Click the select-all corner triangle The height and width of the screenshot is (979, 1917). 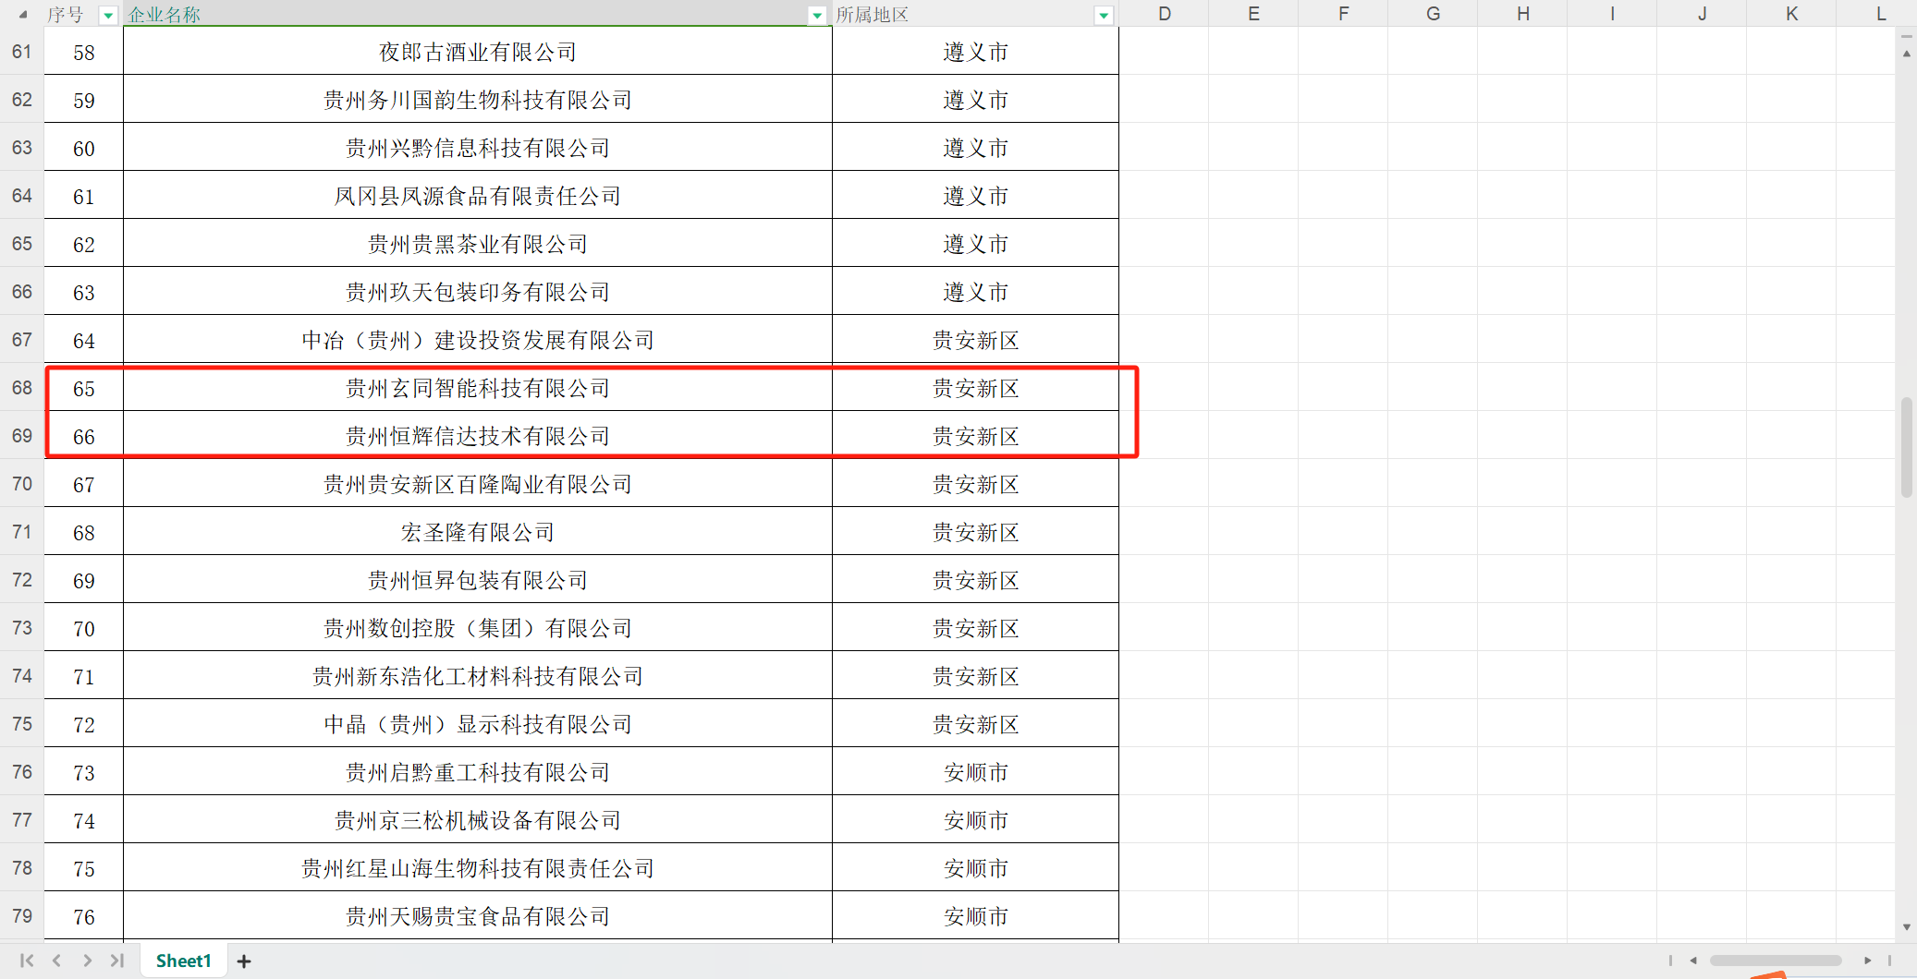22,14
